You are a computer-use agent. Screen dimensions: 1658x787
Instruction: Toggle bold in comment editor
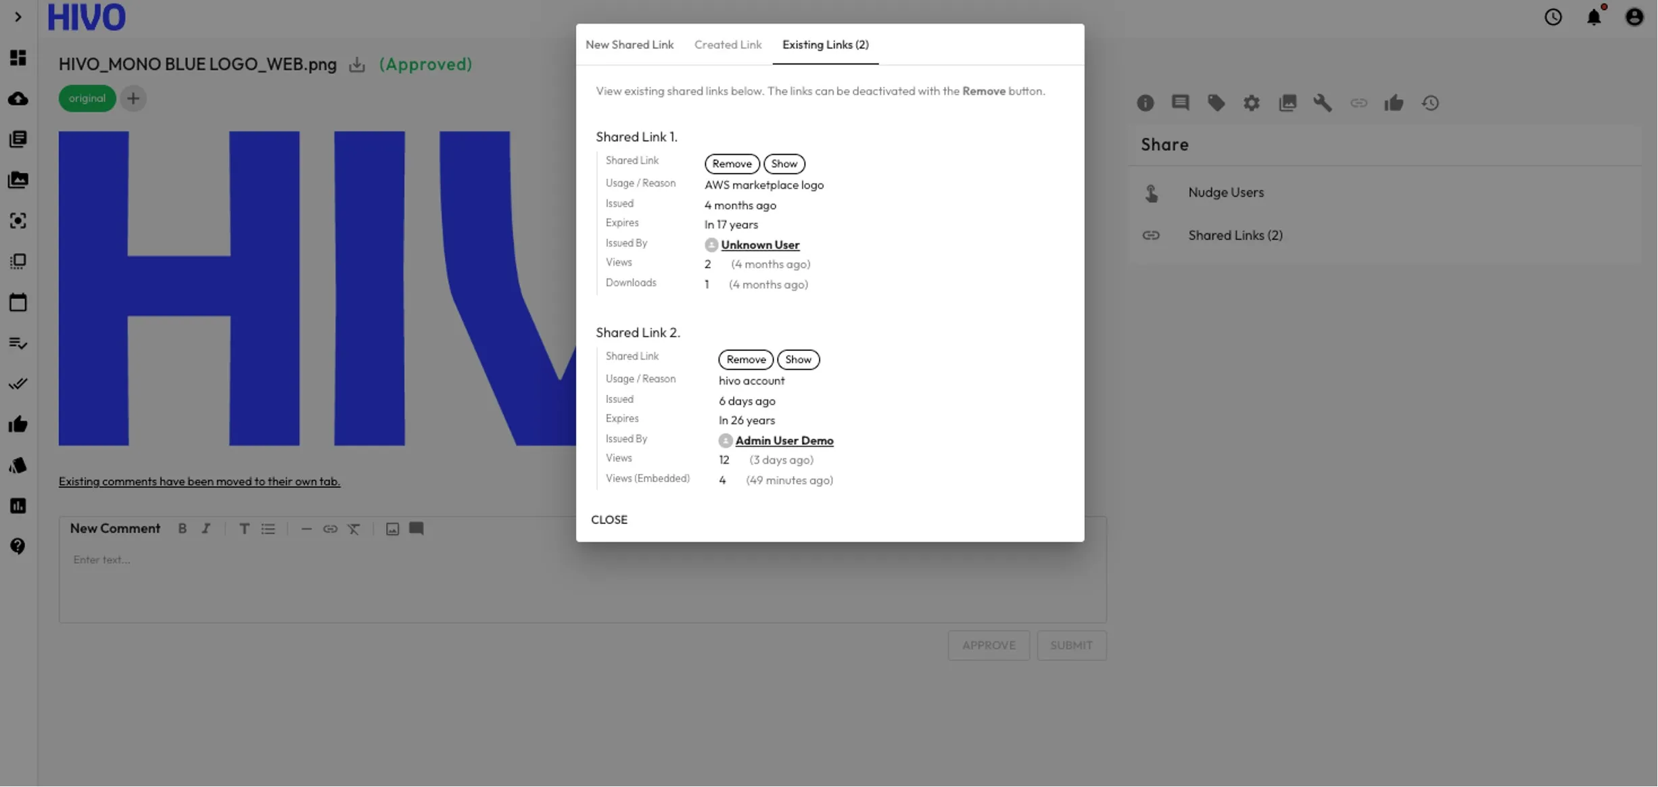click(182, 529)
